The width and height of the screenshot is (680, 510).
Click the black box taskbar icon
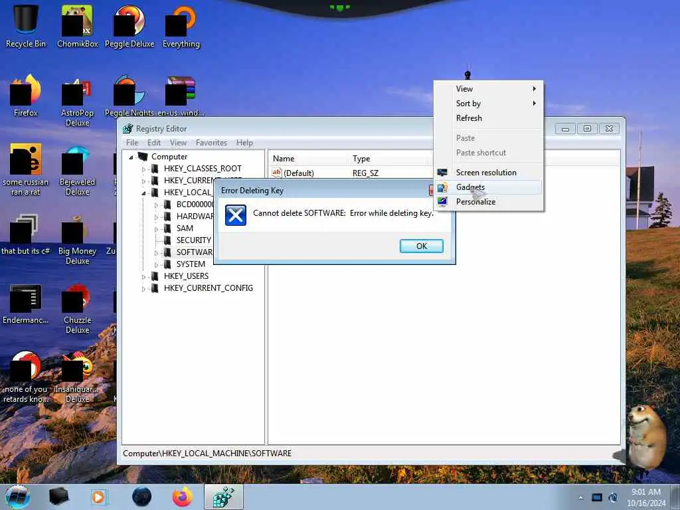(x=58, y=497)
